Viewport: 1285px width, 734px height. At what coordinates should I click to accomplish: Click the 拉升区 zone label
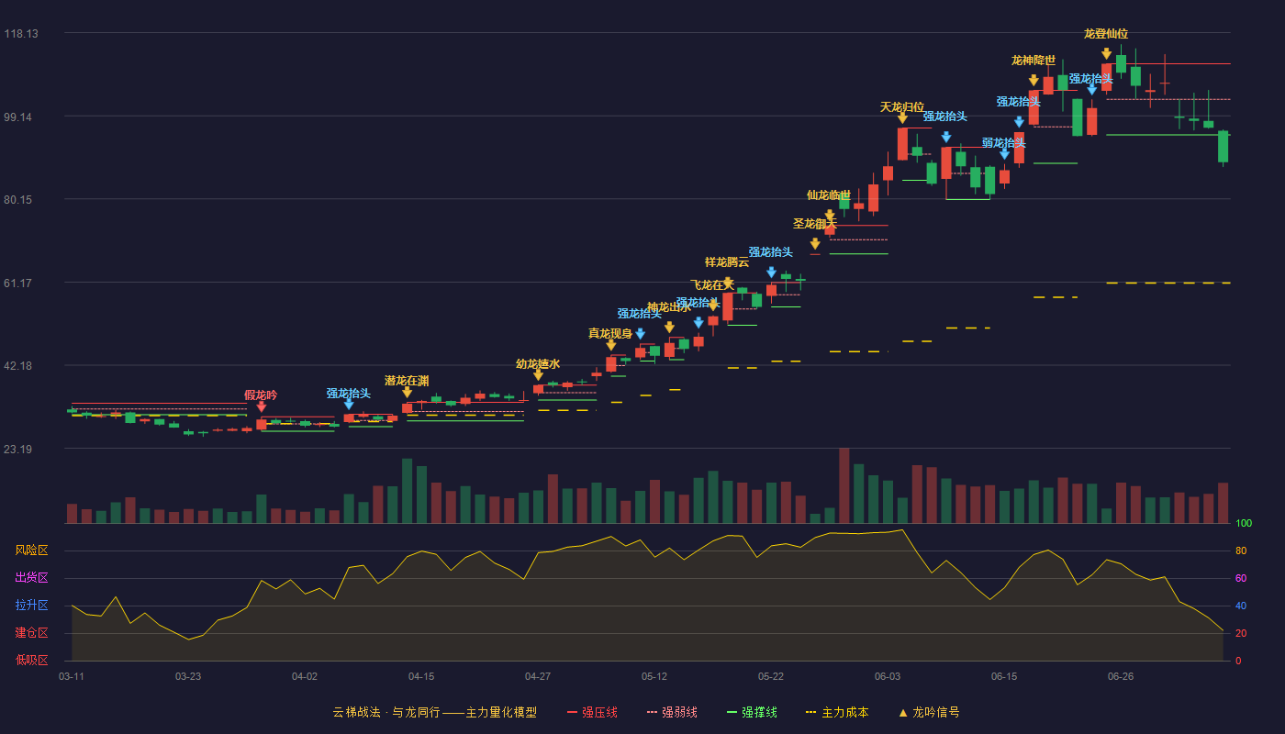pyautogui.click(x=31, y=606)
